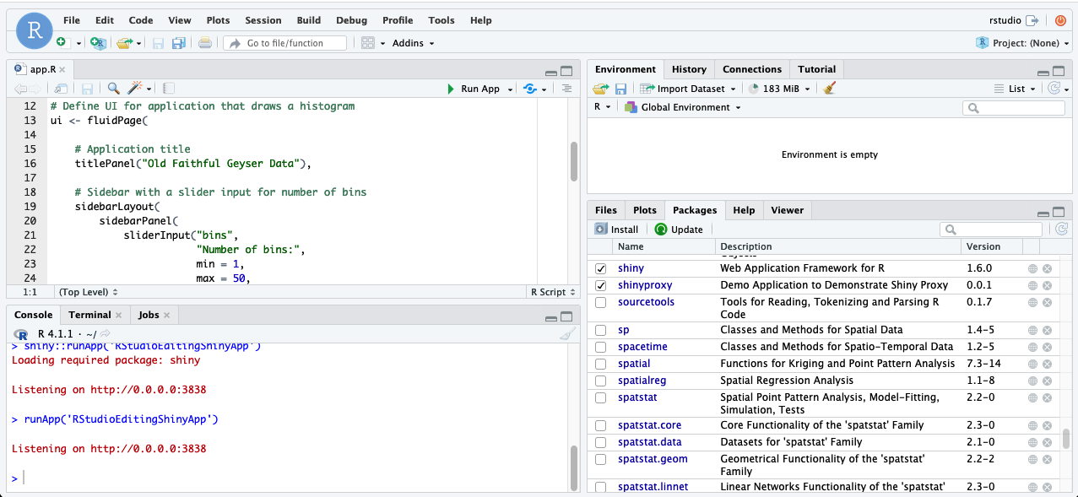Click Save All documents icon
This screenshot has height=497, width=1078.
[178, 43]
